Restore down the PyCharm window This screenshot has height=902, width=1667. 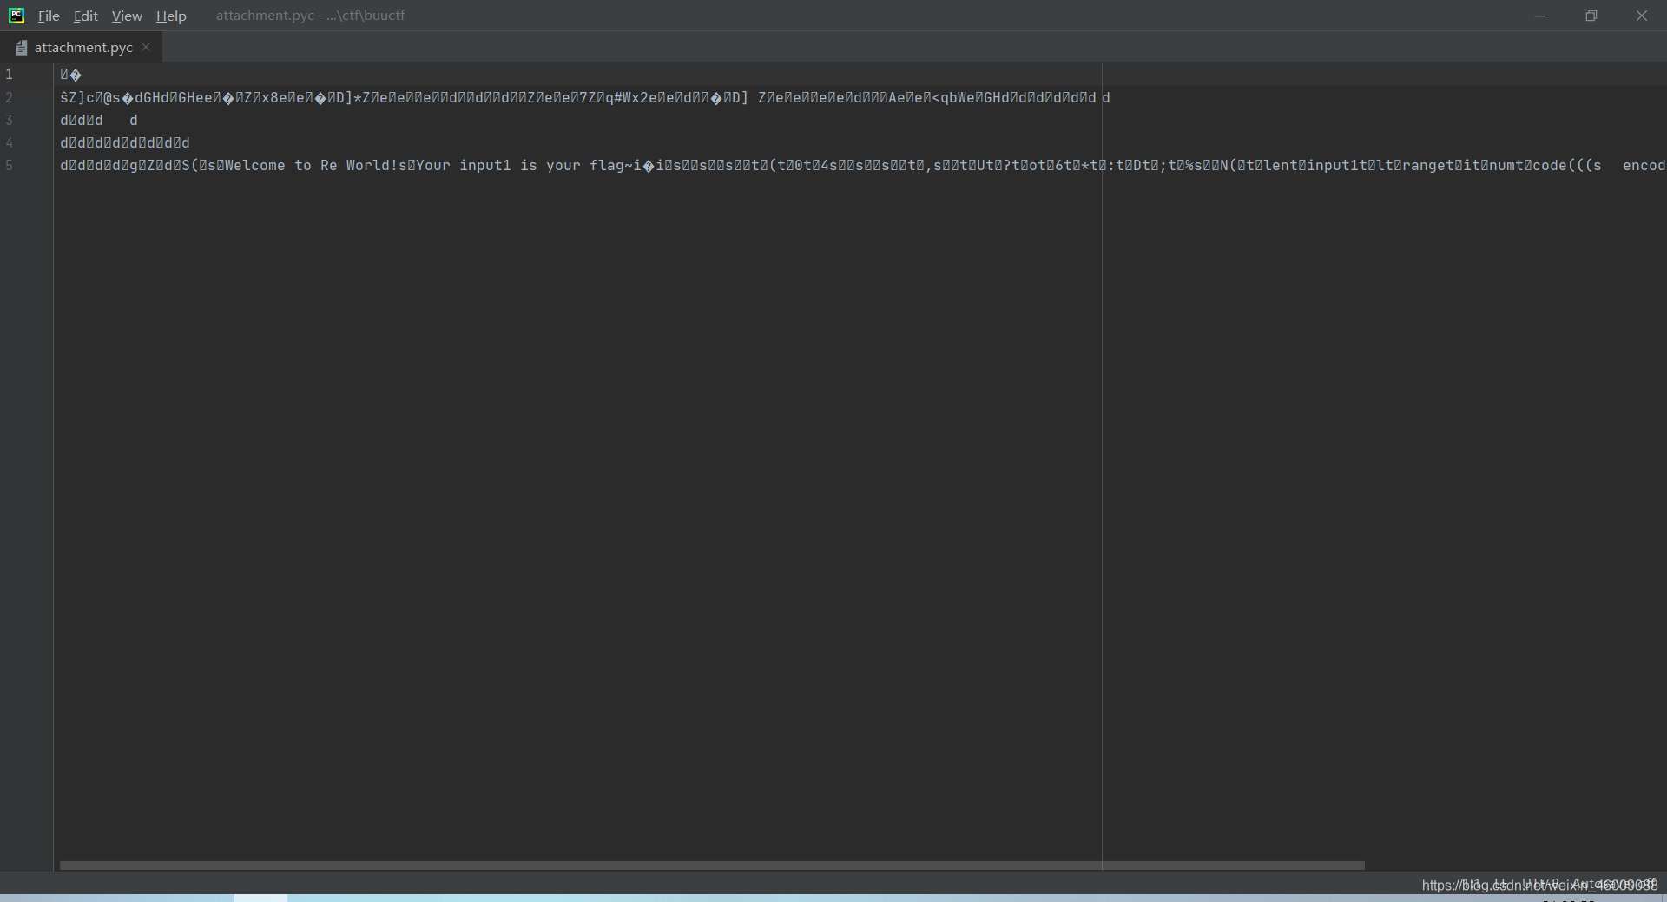click(x=1591, y=16)
